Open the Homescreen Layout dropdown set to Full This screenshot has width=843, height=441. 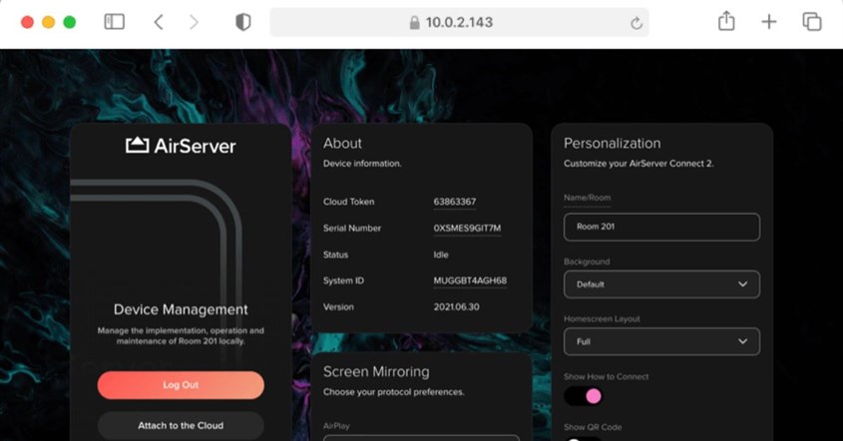[x=661, y=341]
